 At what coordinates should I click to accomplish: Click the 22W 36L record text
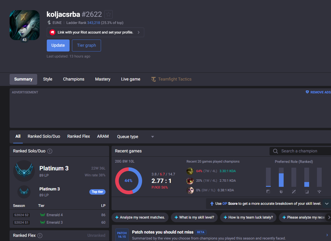tap(98, 168)
